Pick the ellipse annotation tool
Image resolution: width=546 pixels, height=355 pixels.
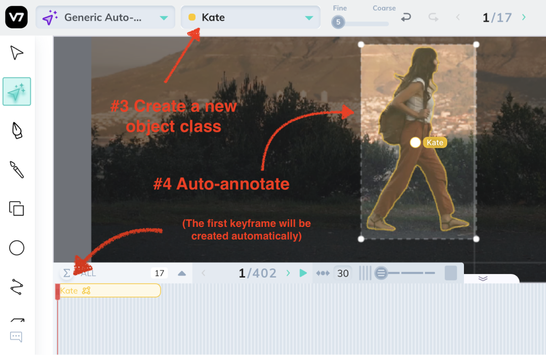pos(17,248)
